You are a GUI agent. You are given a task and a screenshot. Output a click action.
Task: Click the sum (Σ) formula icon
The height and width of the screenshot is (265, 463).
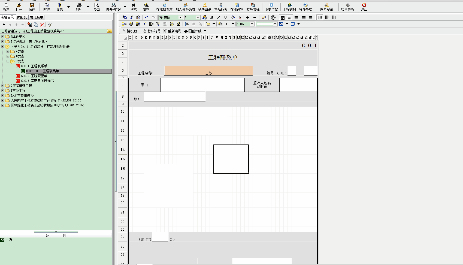(227, 24)
